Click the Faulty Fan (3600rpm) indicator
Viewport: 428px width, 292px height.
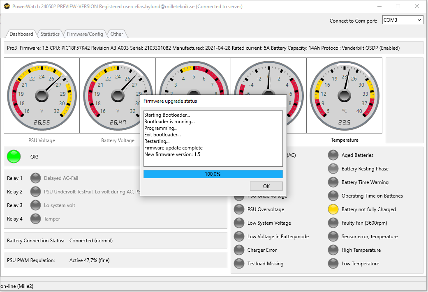point(333,223)
